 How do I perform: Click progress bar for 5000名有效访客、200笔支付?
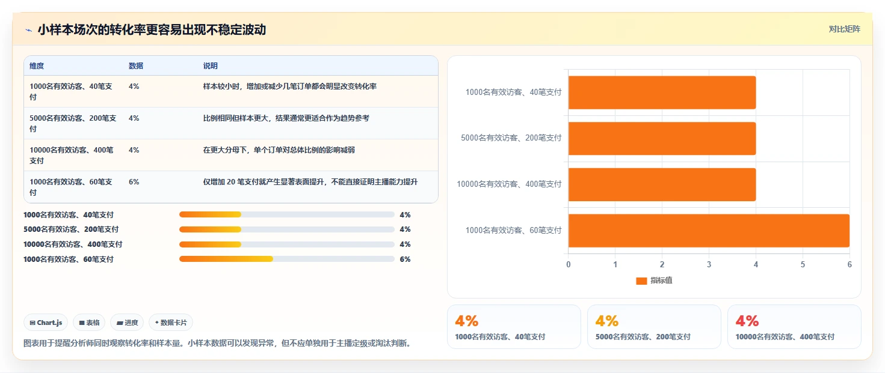pyautogui.click(x=286, y=229)
